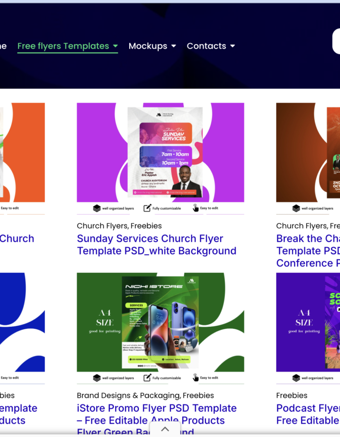This screenshot has width=340, height=437.
Task: Open the Mockups menu item
Action: [148, 46]
